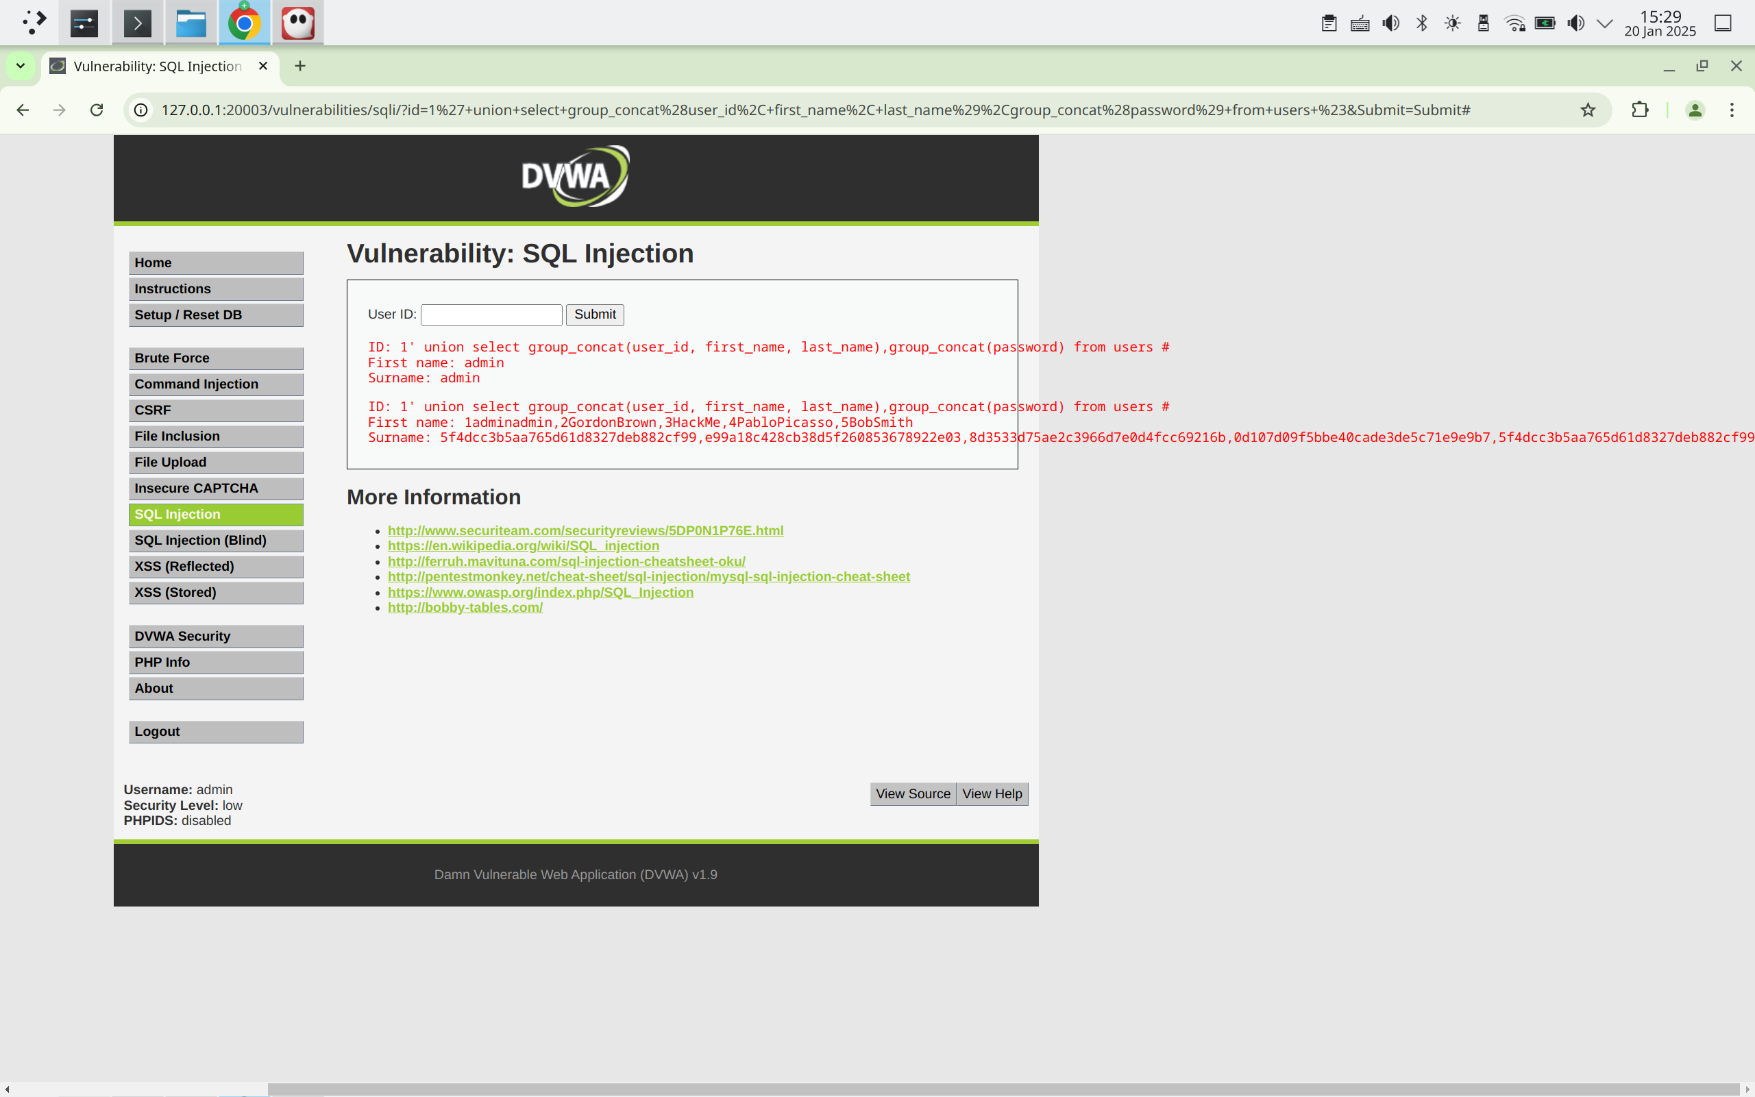Go back with browser back arrow

(23, 110)
